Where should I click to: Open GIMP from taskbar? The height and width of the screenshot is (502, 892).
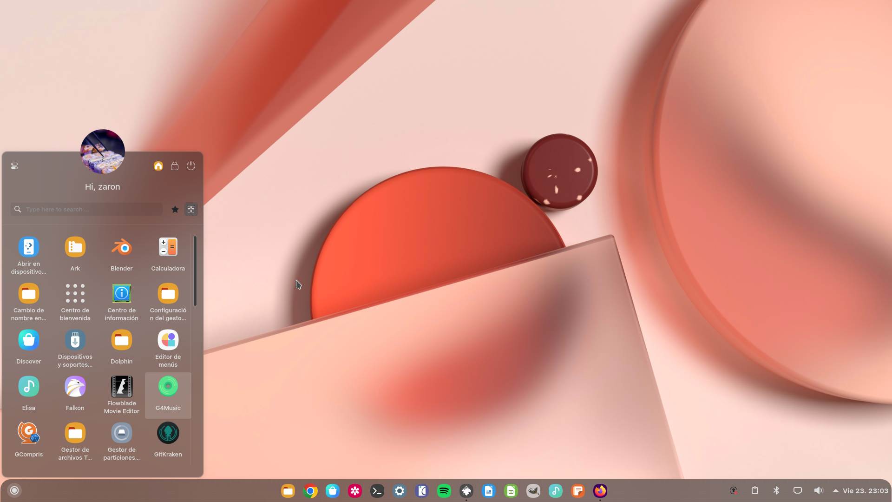coord(533,491)
